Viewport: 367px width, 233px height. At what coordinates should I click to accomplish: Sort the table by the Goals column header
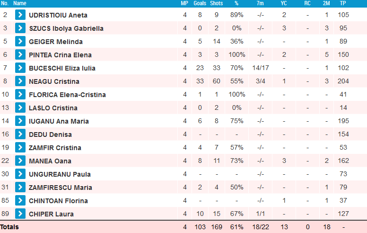[200, 3]
